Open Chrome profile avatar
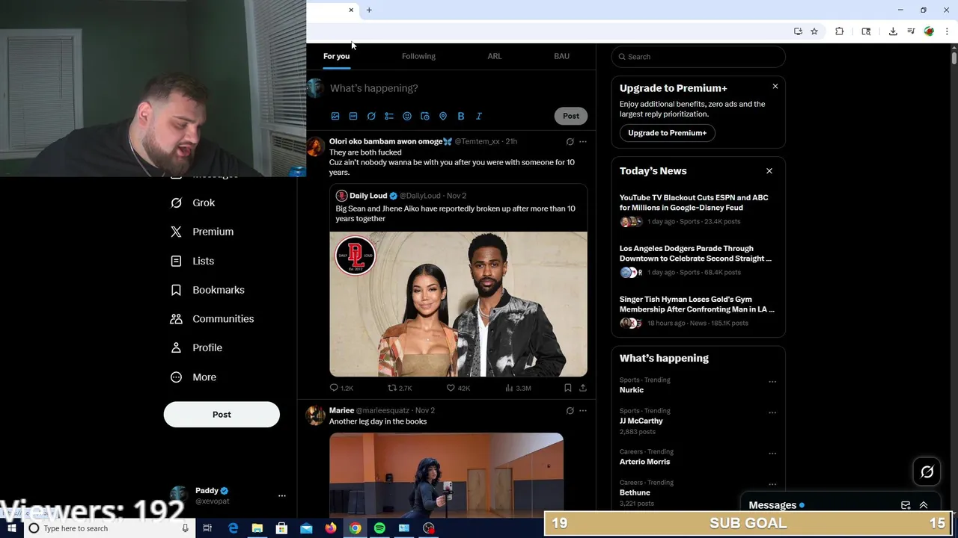Screen dimensions: 958x538 [x=929, y=31]
